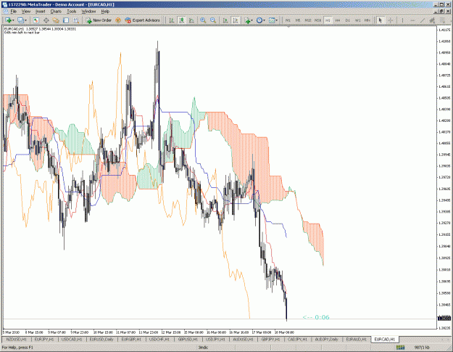Screen dimensions: 453x352
Task: Select the Trendline tool
Action: pos(423,20)
